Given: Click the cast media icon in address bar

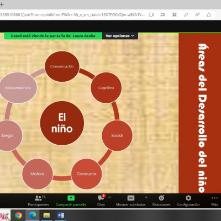Looking at the screenshot, I should click(x=163, y=15).
